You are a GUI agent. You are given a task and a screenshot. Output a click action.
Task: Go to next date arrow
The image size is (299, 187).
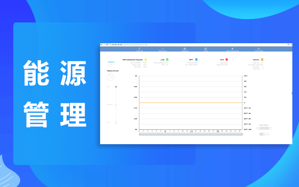[271, 128]
